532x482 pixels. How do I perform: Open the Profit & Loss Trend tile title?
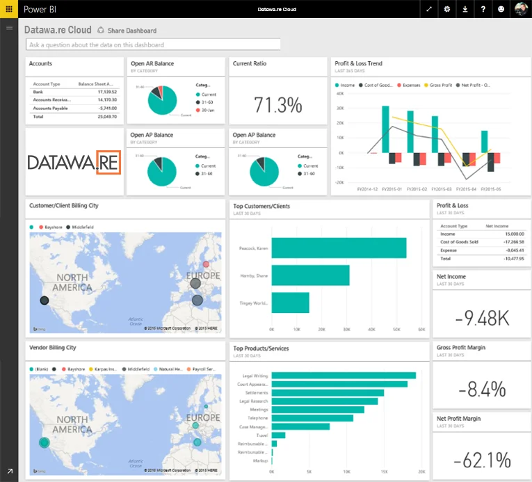[x=358, y=63]
